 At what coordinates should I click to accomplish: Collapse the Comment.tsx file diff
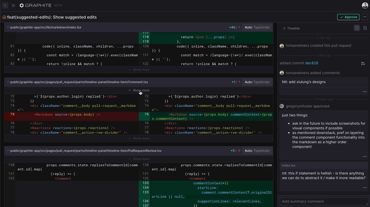[x=8, y=82]
